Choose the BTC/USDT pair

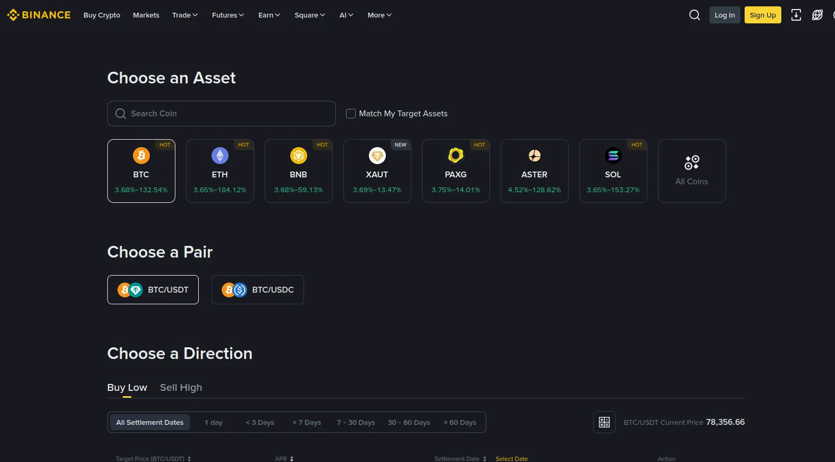tap(153, 290)
